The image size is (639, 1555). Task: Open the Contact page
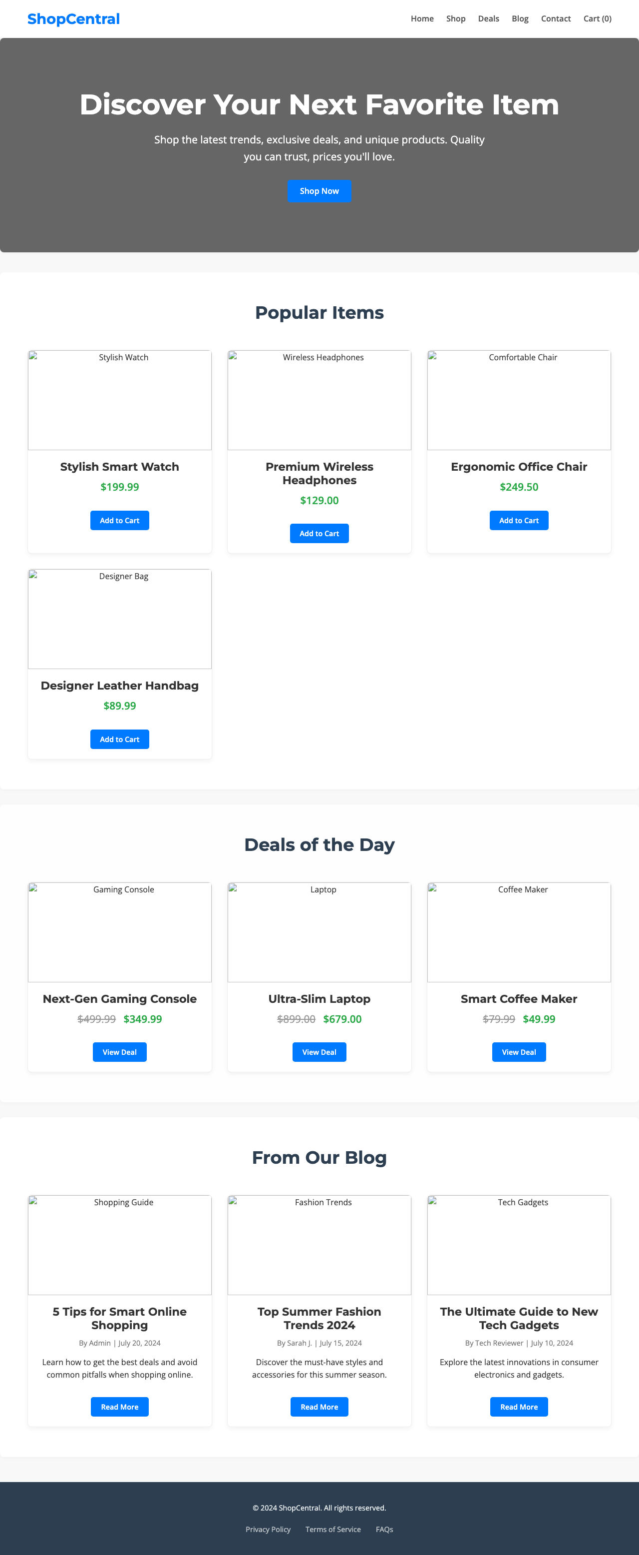coord(555,18)
